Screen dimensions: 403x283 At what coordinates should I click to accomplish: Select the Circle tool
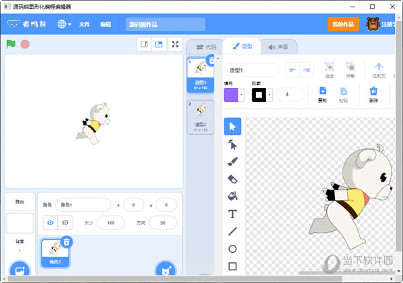coord(232,249)
